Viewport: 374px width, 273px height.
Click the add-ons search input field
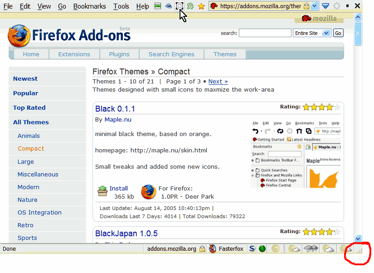[x=265, y=33]
